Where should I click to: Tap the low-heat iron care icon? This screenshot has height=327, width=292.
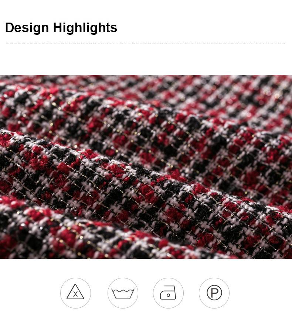168,293
